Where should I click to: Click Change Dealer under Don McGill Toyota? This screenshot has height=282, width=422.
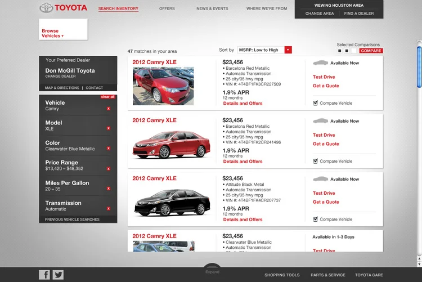(x=60, y=77)
